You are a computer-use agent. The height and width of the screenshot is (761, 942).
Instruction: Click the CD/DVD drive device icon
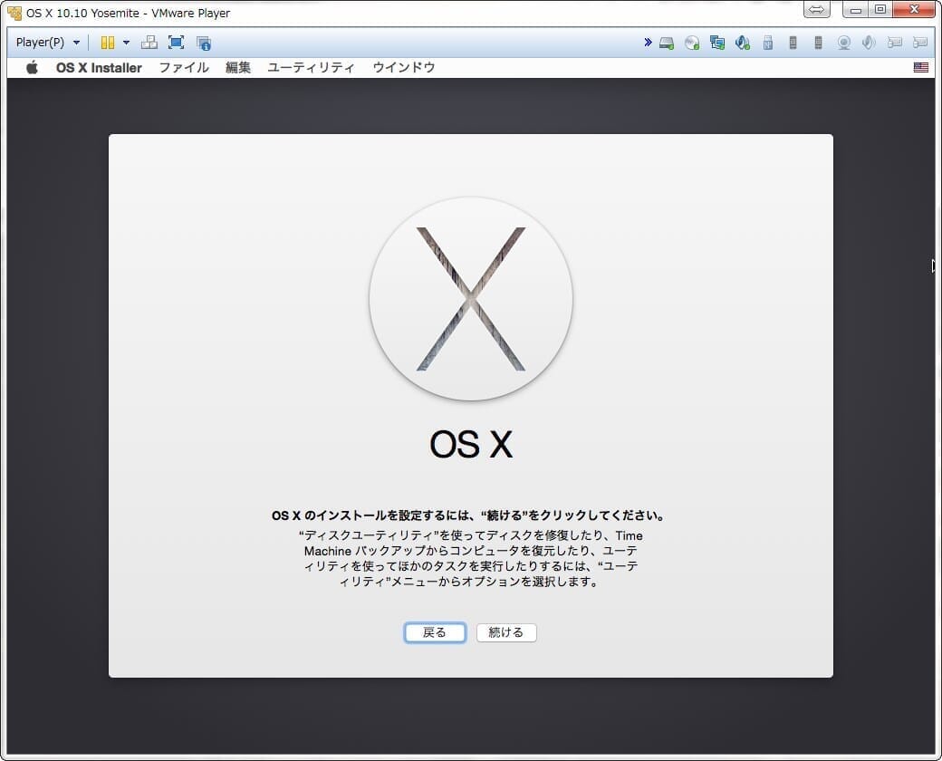point(692,43)
